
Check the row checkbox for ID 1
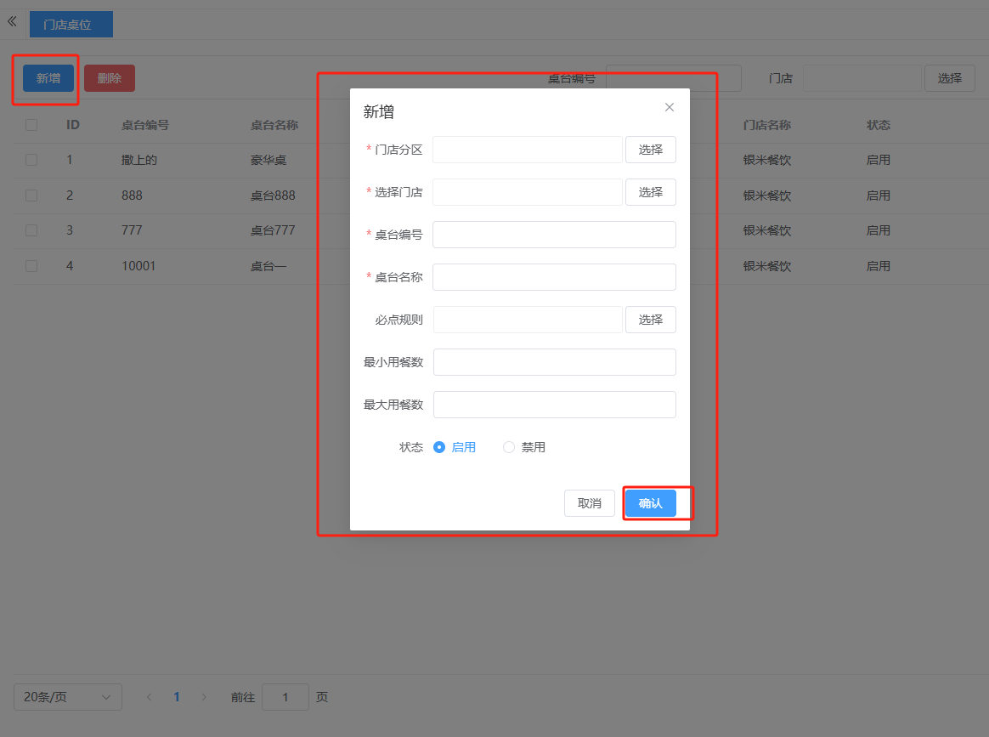(31, 160)
